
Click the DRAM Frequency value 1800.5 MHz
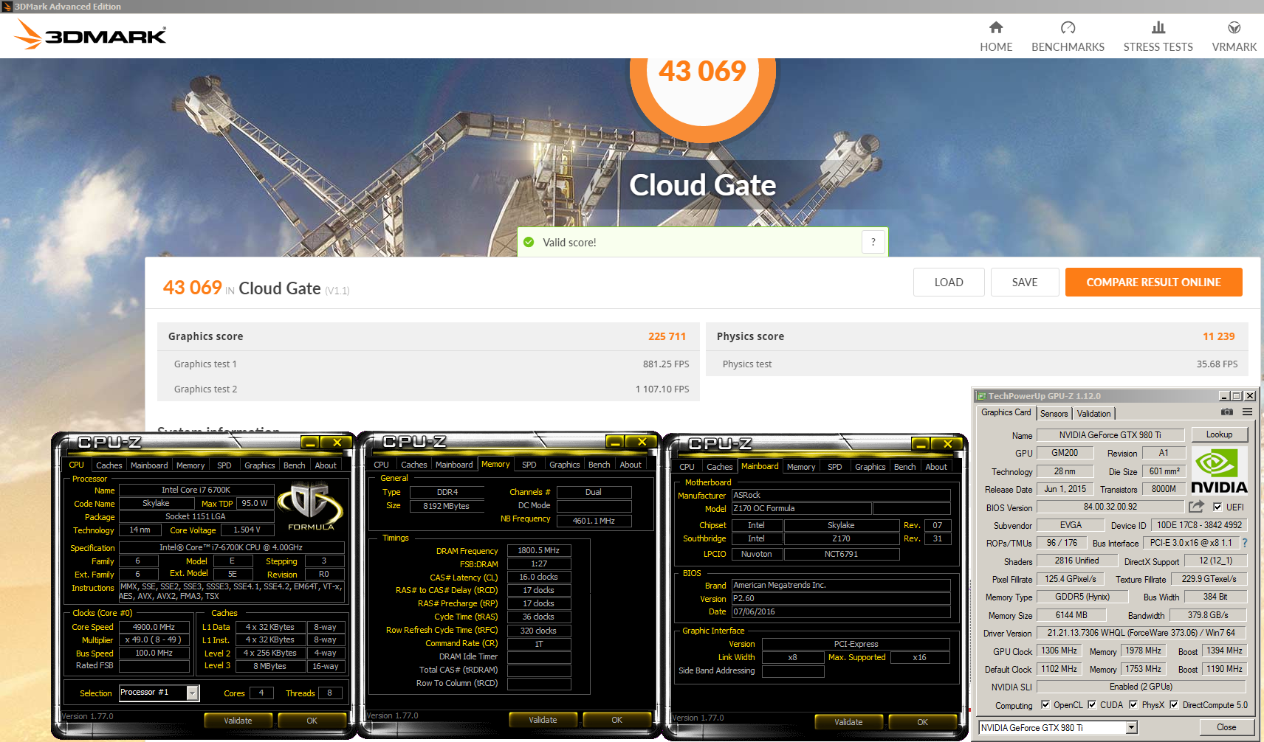(x=538, y=550)
